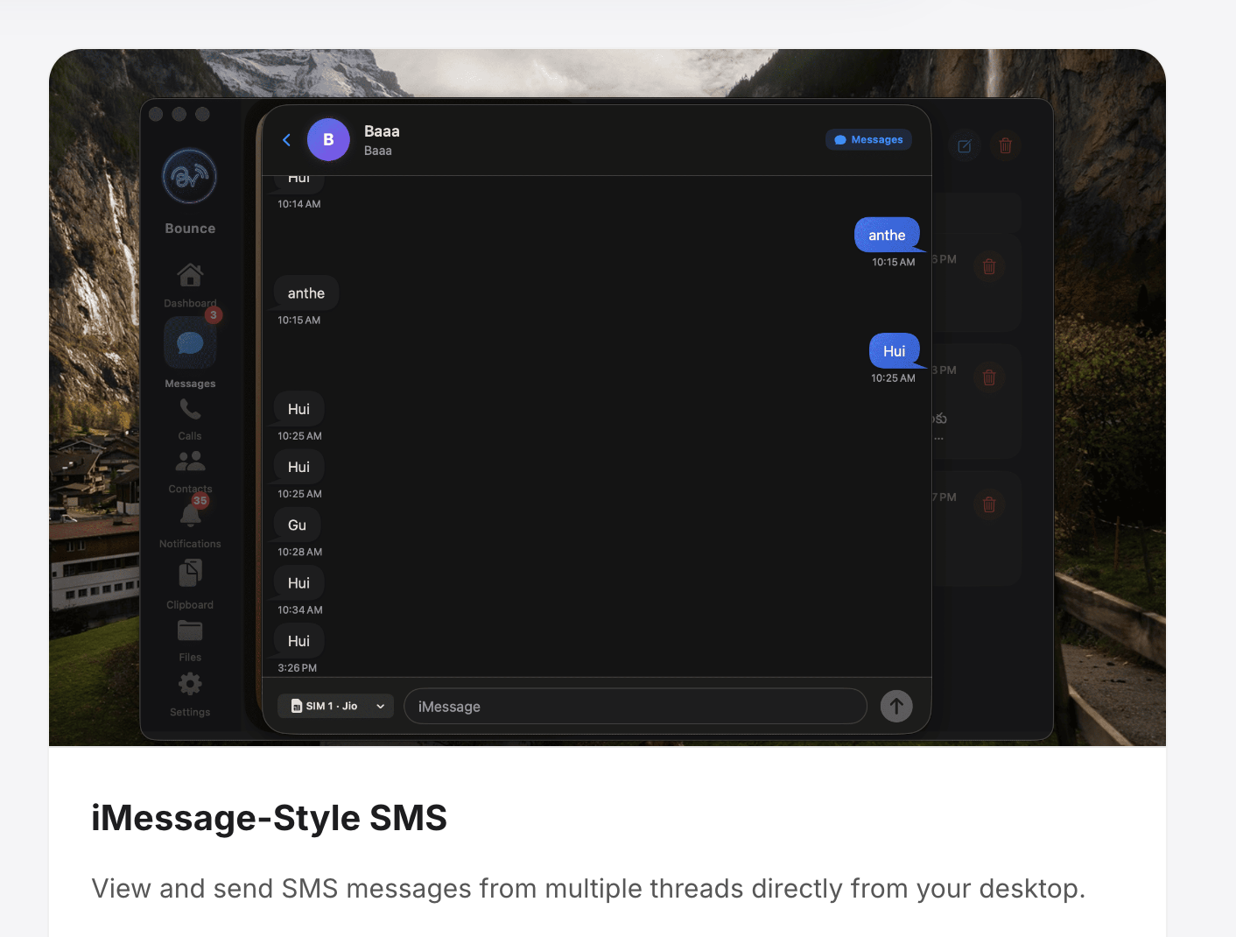Open the SIM 1 · Jio selector
Screen dimensions: 1236x937
point(335,706)
